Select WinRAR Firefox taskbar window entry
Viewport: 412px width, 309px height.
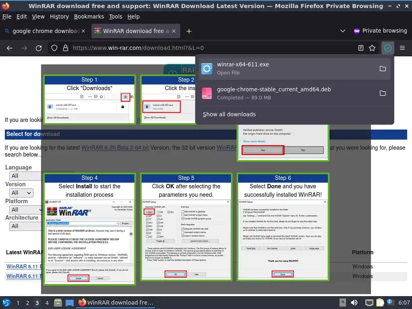pos(115,303)
